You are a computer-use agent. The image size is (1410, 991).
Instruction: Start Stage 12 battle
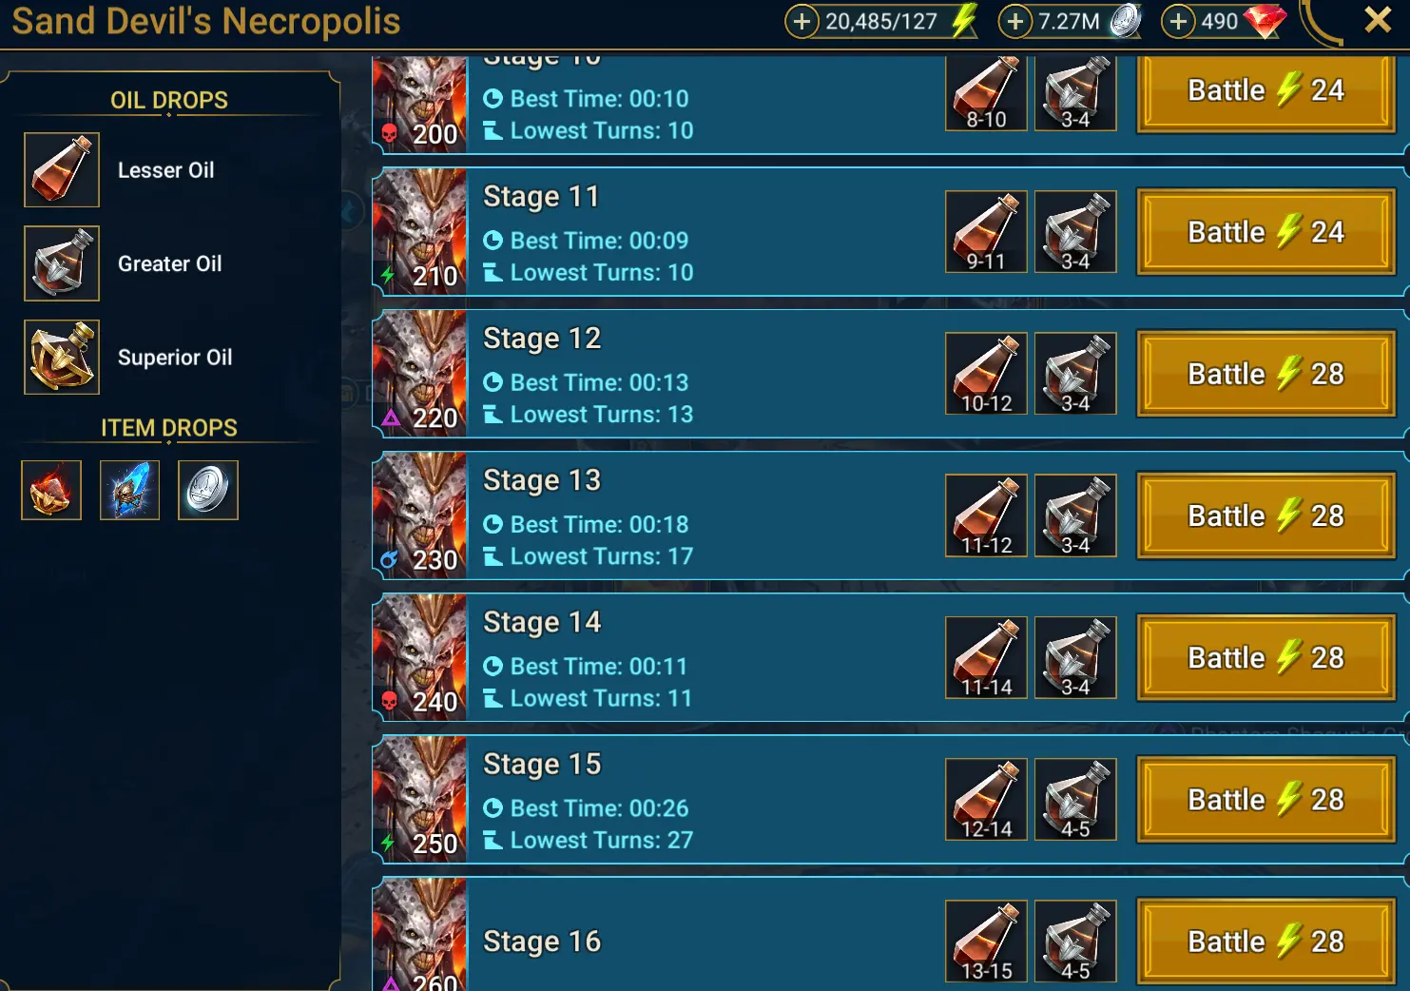point(1265,374)
